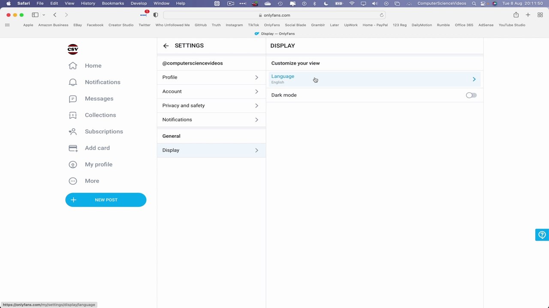The image size is (549, 308).
Task: Open the View menu
Action: click(x=69, y=3)
